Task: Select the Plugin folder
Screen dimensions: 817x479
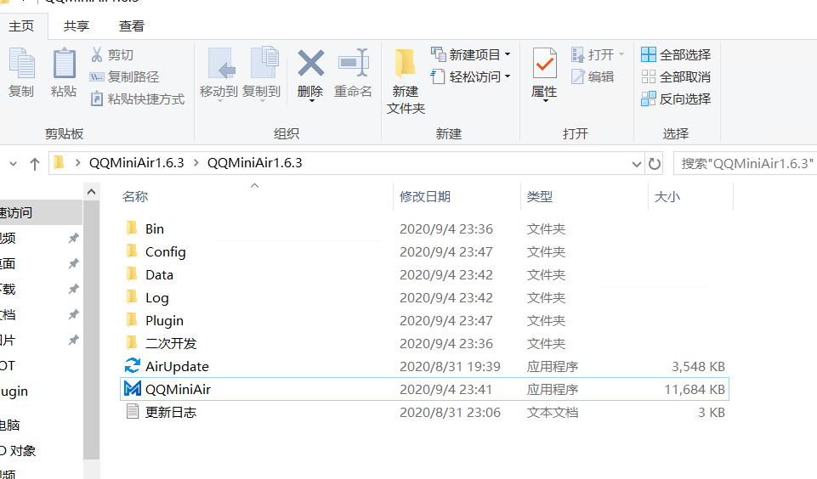Action: [164, 320]
